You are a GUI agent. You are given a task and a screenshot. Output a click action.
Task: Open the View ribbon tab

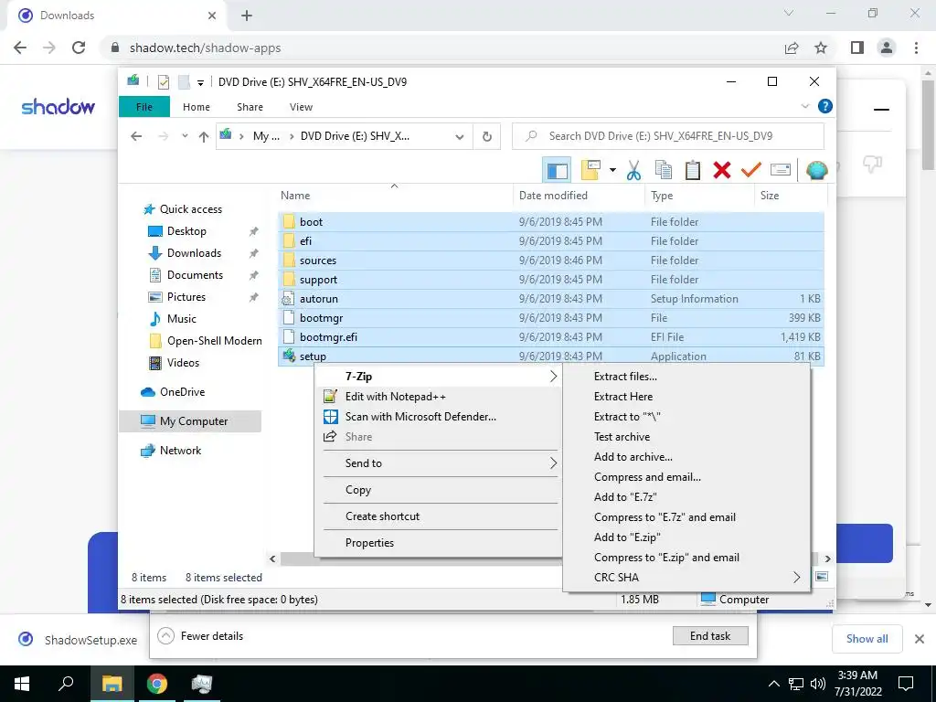coord(301,107)
